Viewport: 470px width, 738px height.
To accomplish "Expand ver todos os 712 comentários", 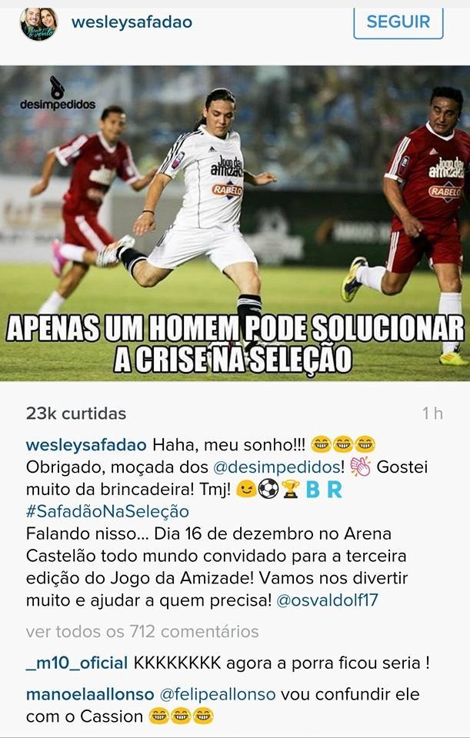I will click(x=142, y=631).
